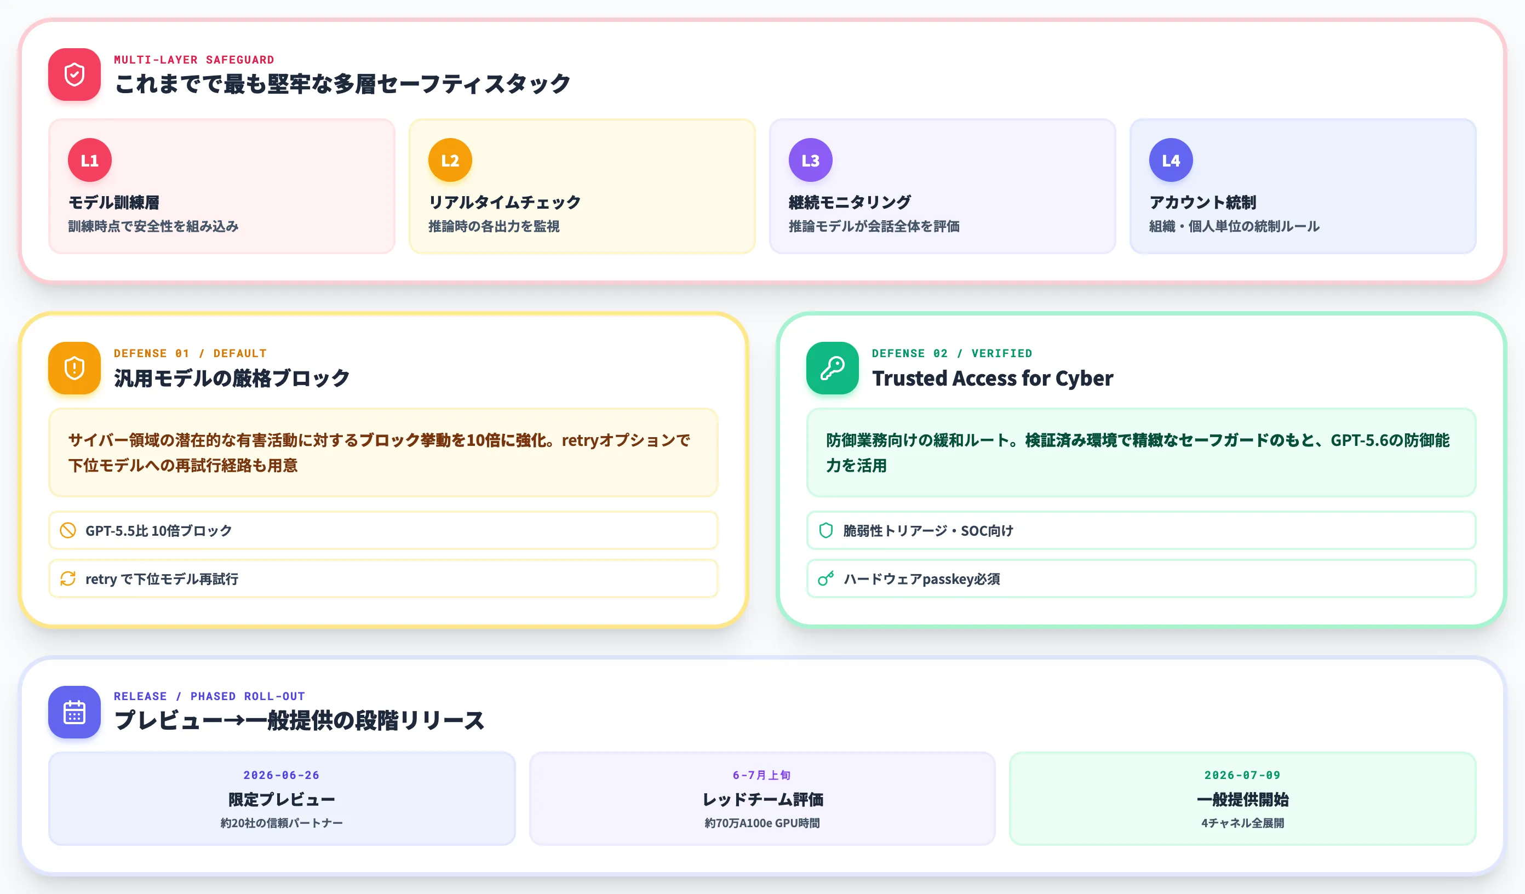Click the calendar icon for phased roll-out
This screenshot has width=1525, height=894.
point(74,712)
